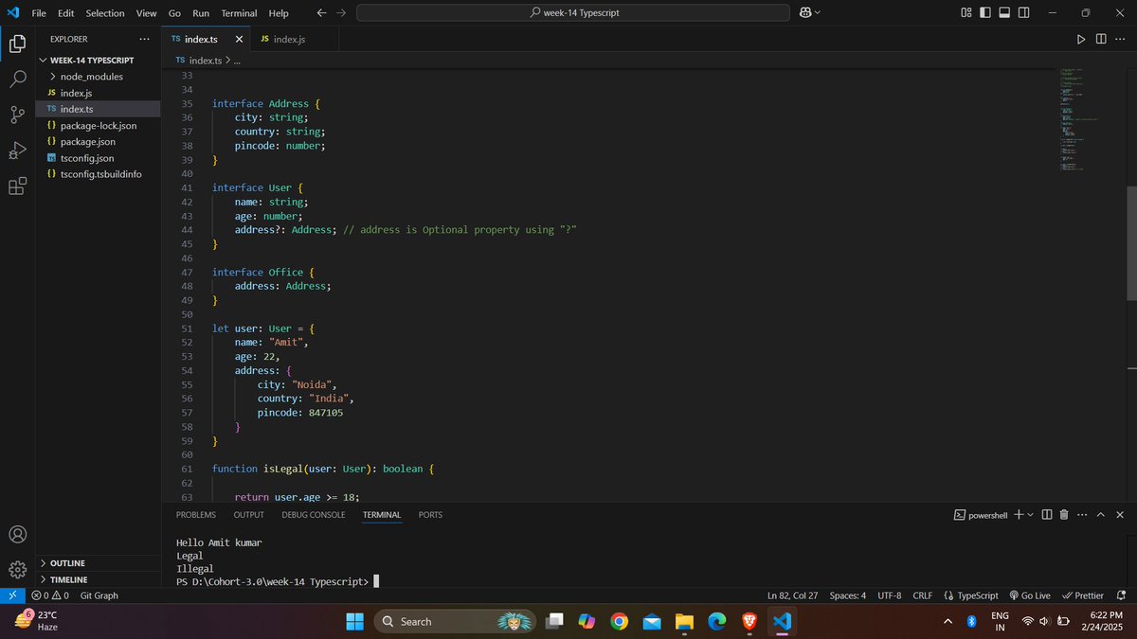The image size is (1137, 639).
Task: Open the Terminal menu
Action: click(x=239, y=13)
